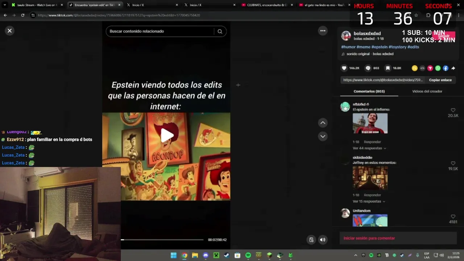Open Spotify from the taskbar

[248, 255]
